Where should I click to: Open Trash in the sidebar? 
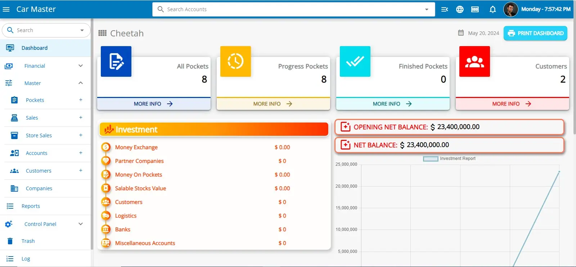click(x=28, y=241)
